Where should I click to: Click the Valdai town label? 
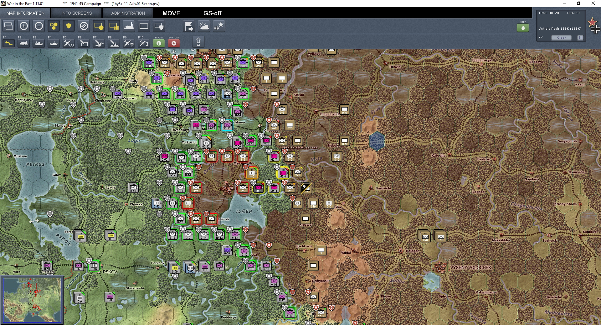(346, 252)
